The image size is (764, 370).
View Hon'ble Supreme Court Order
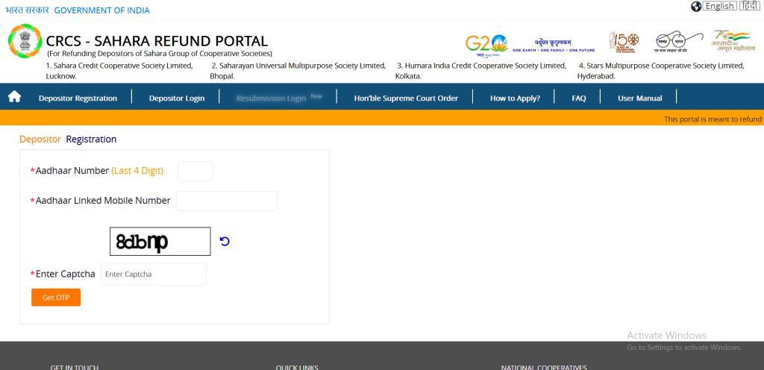coord(406,98)
